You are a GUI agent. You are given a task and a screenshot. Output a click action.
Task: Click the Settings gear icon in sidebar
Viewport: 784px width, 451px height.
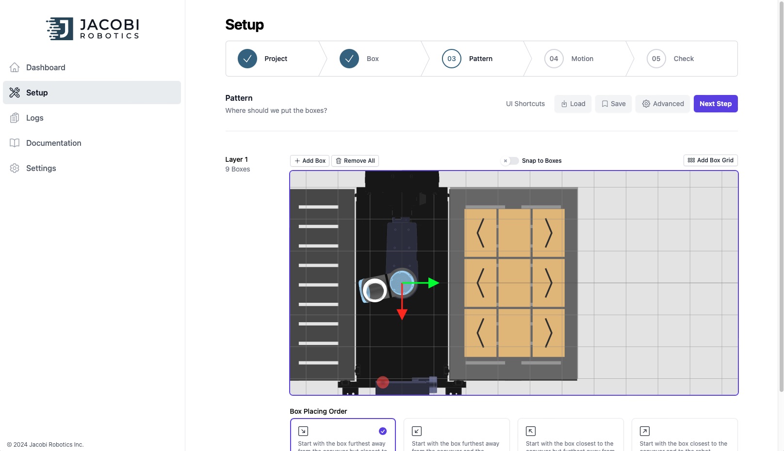click(15, 168)
